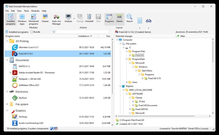219x135 pixels.
Task: Click the Analyze toolbar icon
Action: tap(68, 18)
